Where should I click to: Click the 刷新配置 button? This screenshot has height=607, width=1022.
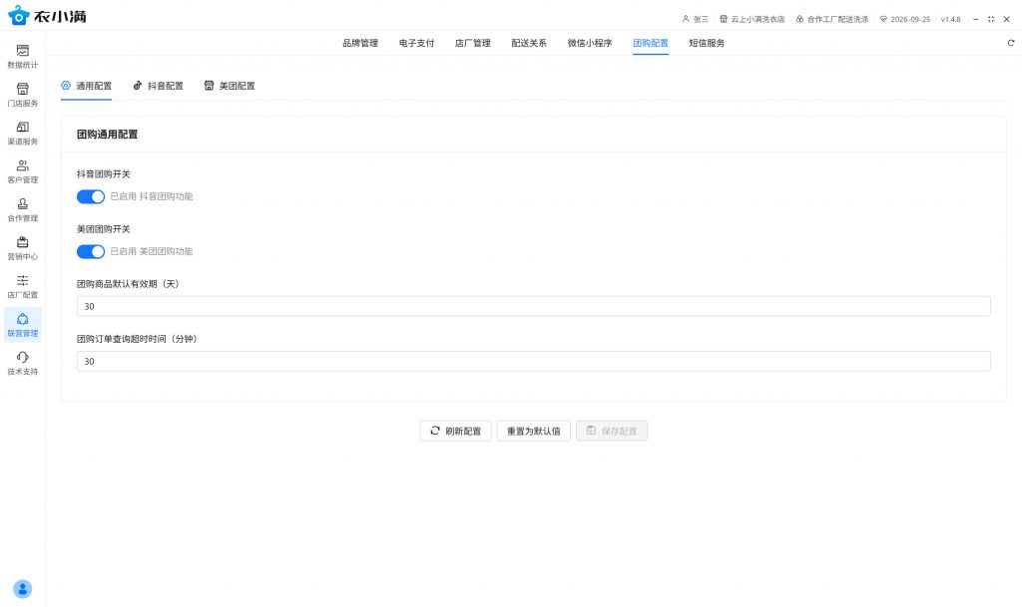(x=455, y=431)
